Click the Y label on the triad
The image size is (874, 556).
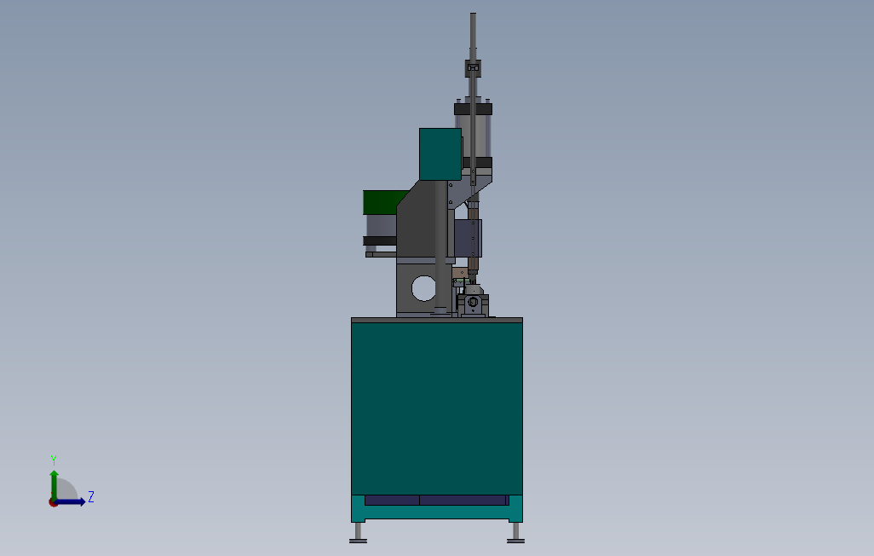pyautogui.click(x=54, y=460)
